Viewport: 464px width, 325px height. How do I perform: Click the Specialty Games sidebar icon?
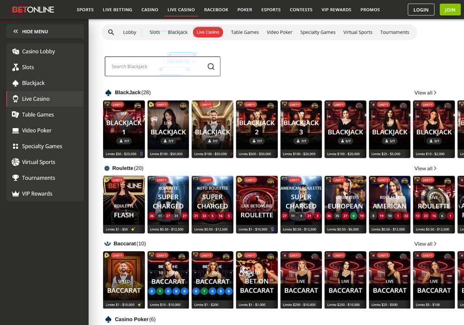15,146
